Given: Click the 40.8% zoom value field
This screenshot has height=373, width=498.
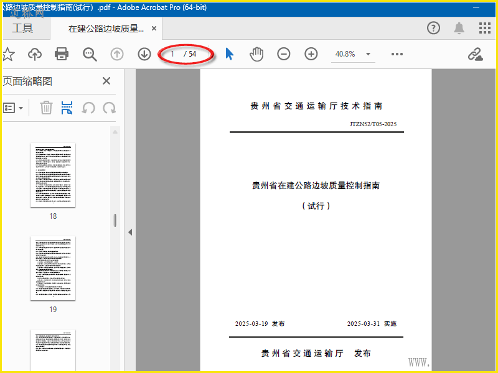Looking at the screenshot, I should 345,54.
